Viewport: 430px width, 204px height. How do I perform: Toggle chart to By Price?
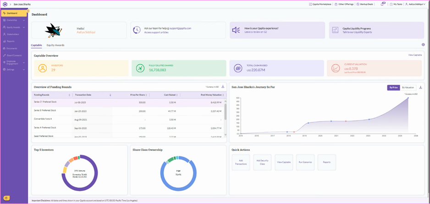[393, 88]
